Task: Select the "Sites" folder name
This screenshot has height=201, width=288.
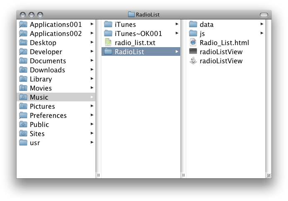Action: (37, 134)
